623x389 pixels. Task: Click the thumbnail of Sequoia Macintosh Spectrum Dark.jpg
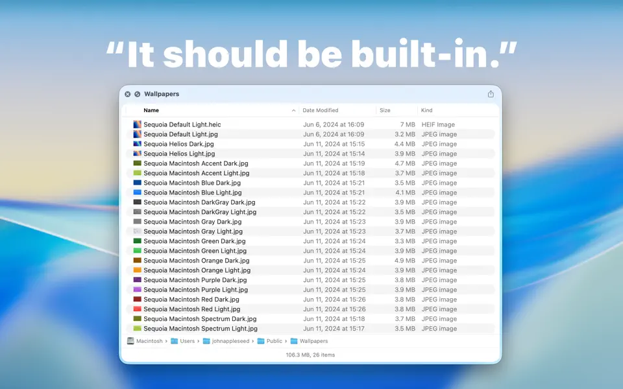pos(136,318)
